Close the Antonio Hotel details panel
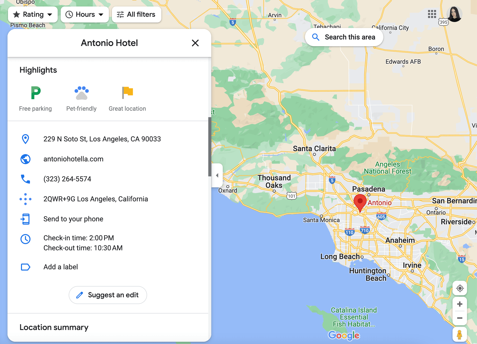Image resolution: width=477 pixels, height=344 pixels. click(x=195, y=43)
